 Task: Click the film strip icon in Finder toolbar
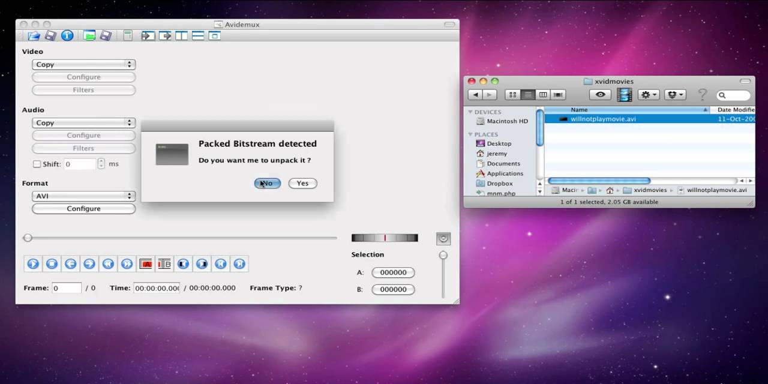pos(625,95)
